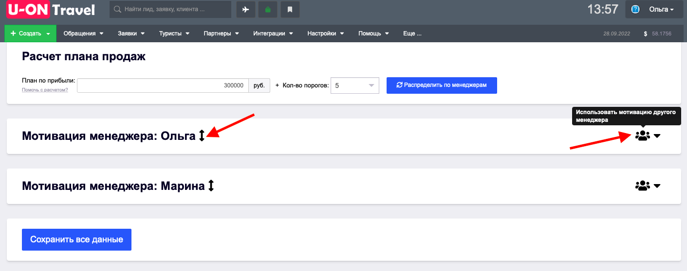Open the Туристы menu
The width and height of the screenshot is (687, 271).
tap(174, 34)
